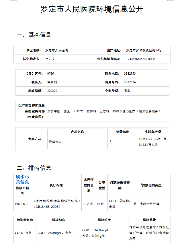Click the 允许排放的总量 column header
This screenshot has height=246, width=188.
89,185
